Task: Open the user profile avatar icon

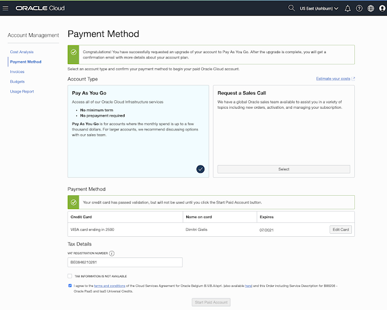Action: click(382, 8)
